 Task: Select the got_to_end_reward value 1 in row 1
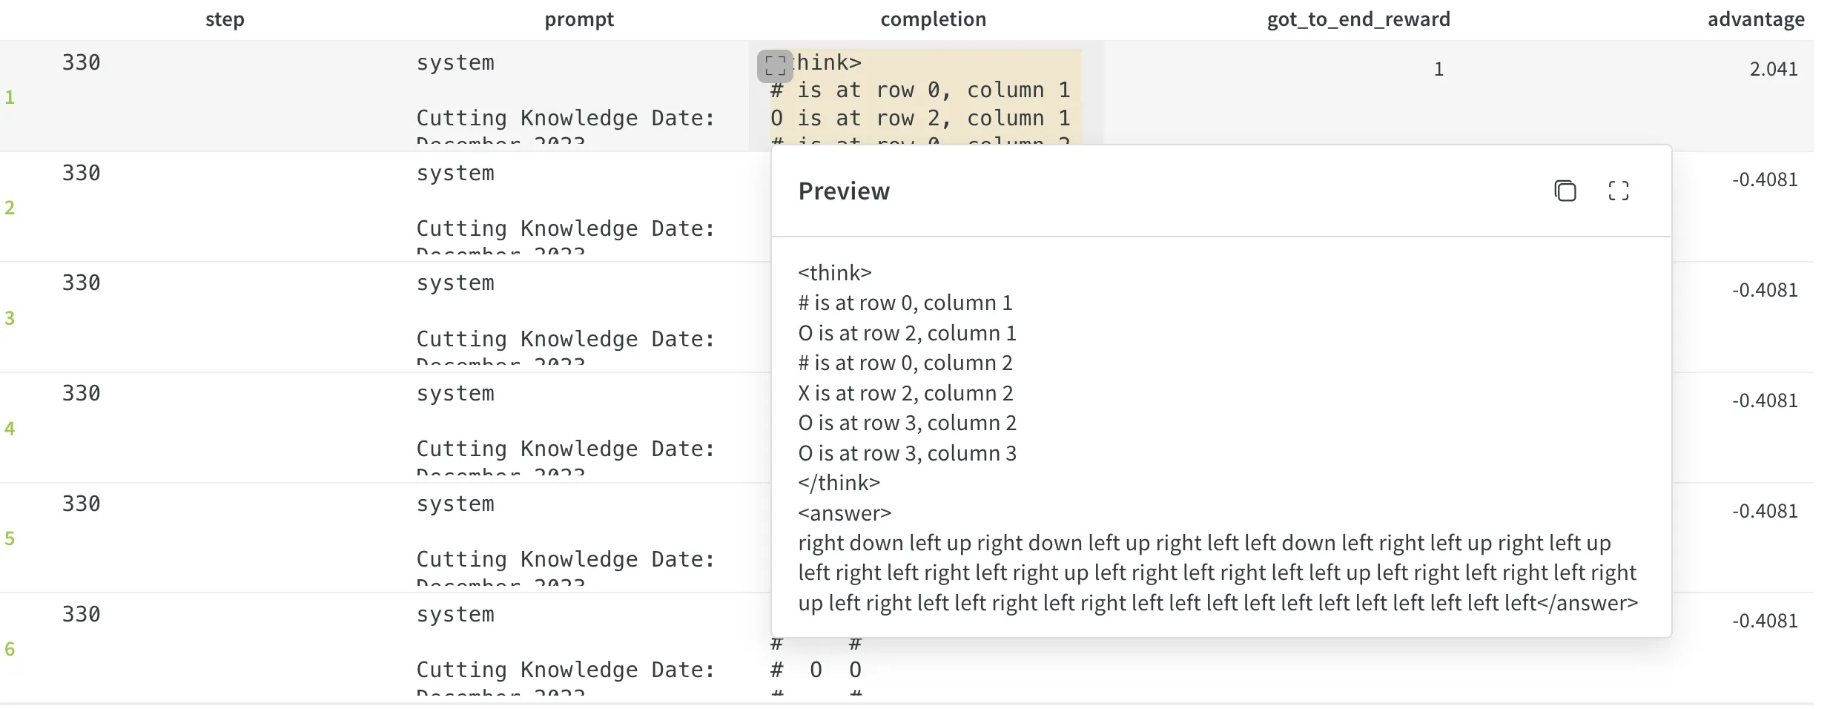tap(1438, 69)
